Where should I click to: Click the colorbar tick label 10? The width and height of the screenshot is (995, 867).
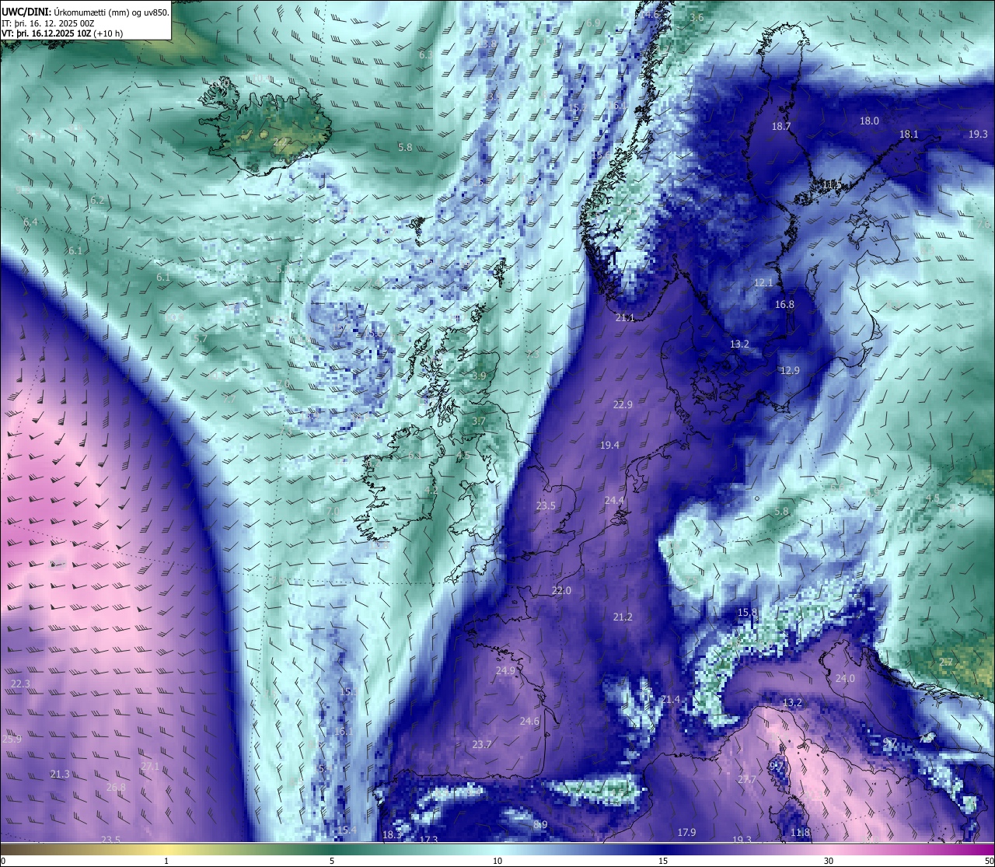497,861
